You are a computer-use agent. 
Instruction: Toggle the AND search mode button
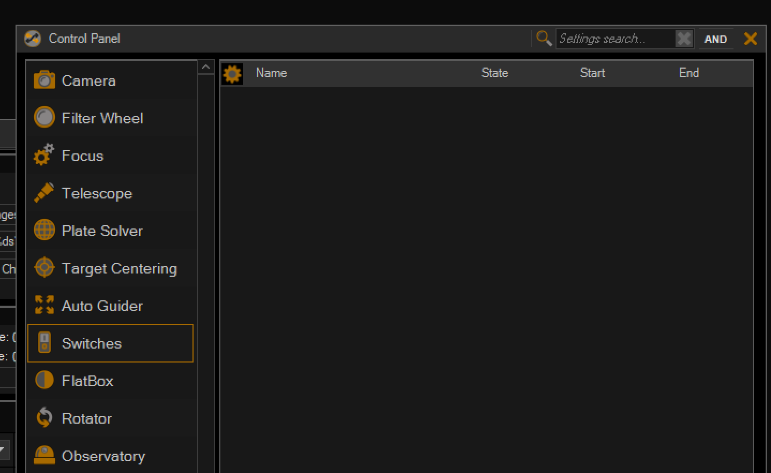(x=715, y=39)
